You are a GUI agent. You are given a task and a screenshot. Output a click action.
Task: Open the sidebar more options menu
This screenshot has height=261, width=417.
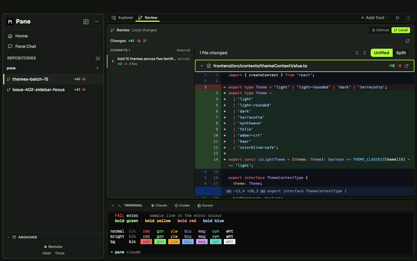point(97,22)
